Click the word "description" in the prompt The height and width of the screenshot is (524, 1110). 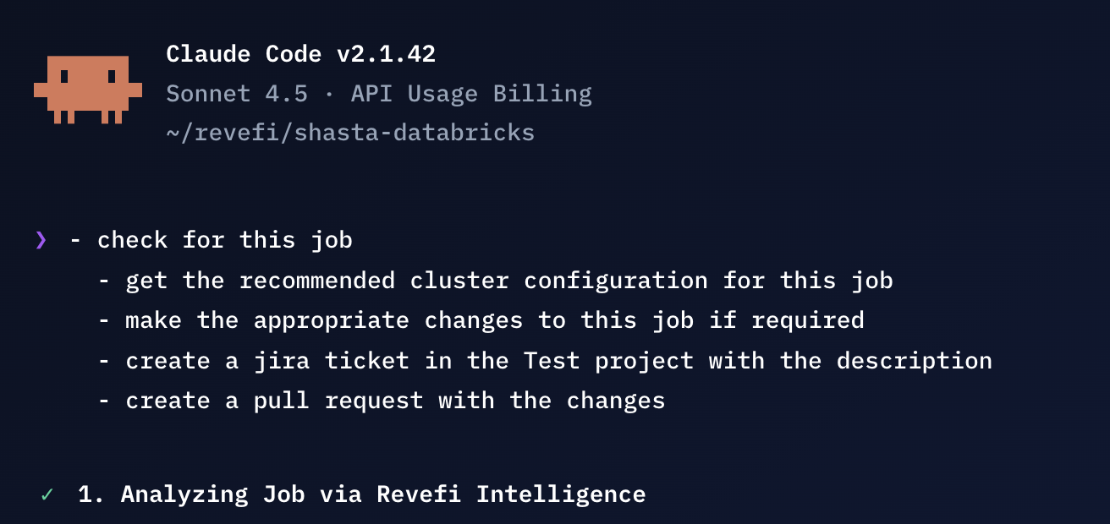coord(914,361)
